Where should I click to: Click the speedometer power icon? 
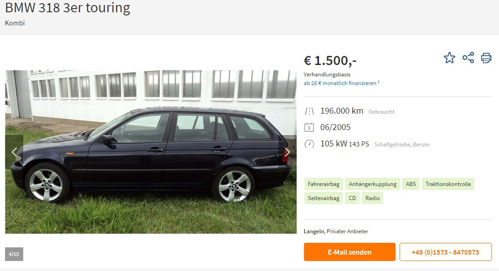coord(309,144)
